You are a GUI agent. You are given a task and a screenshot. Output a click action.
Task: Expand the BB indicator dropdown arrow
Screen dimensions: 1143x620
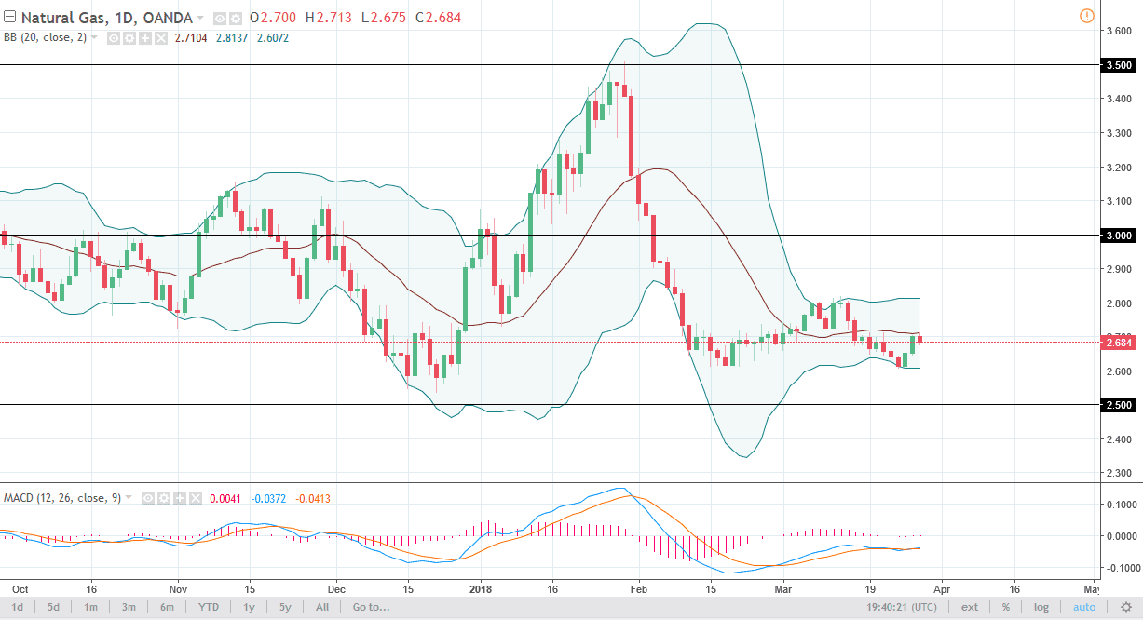(94, 38)
